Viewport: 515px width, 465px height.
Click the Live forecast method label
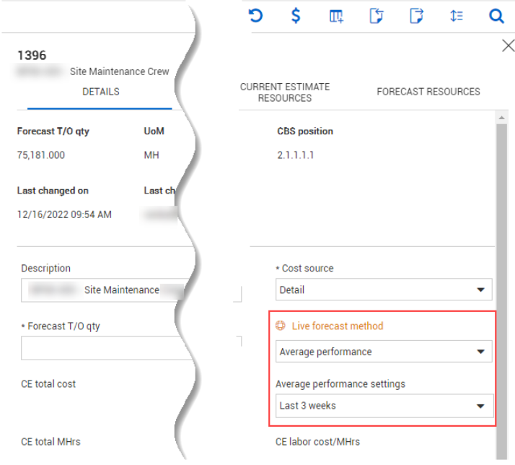(338, 326)
